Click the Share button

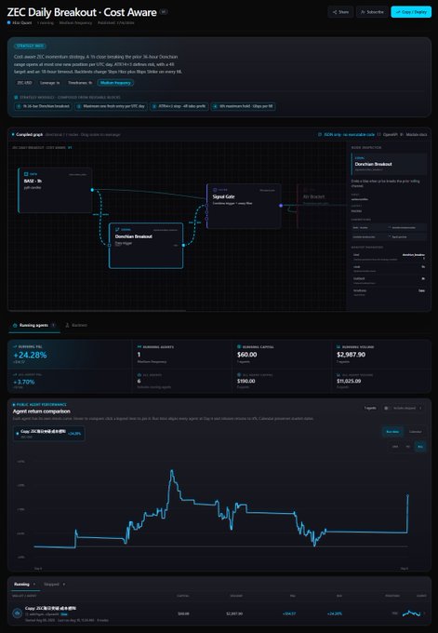(340, 12)
